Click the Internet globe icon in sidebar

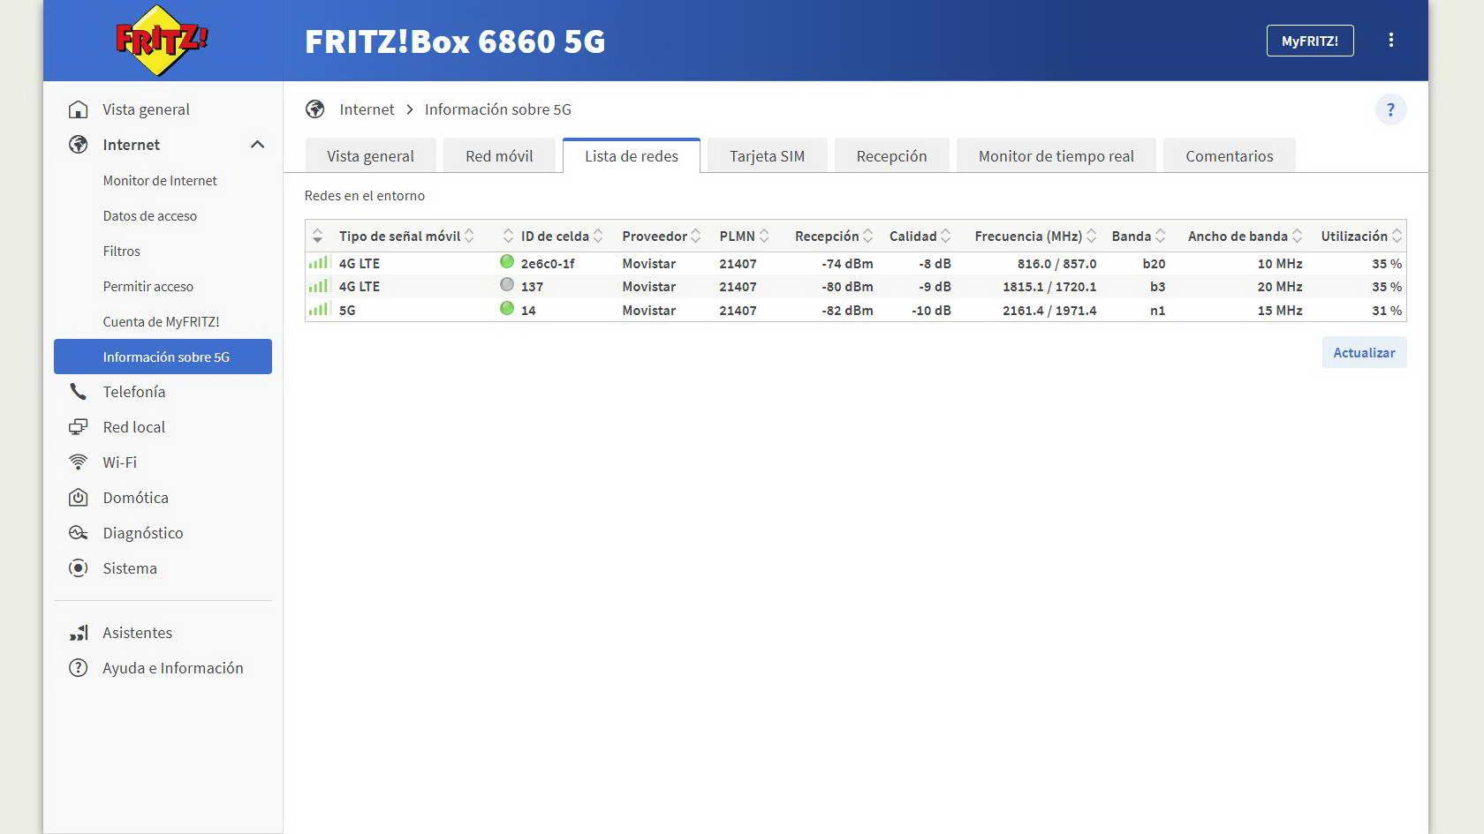point(79,145)
